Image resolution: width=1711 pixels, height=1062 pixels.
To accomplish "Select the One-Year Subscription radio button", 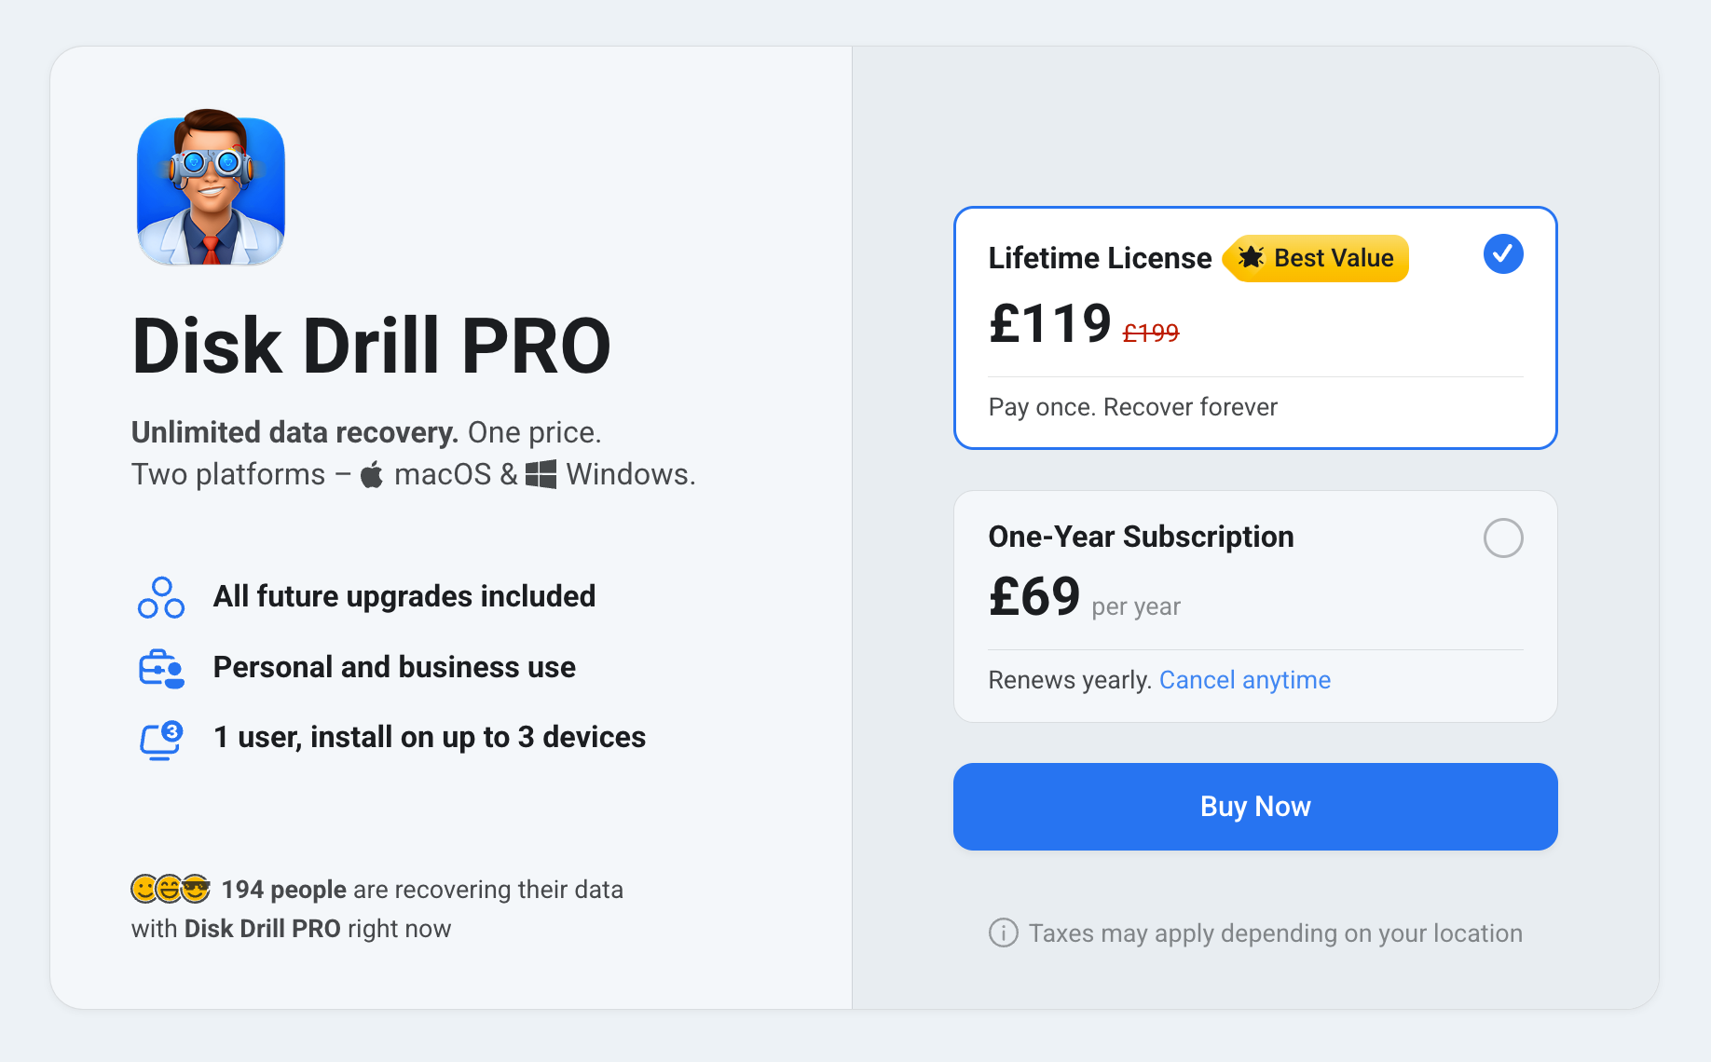I will click(x=1503, y=538).
